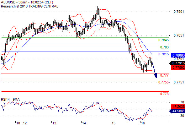Click the RSI 30 level label
The height and width of the screenshot is (125, 185).
coord(182,116)
